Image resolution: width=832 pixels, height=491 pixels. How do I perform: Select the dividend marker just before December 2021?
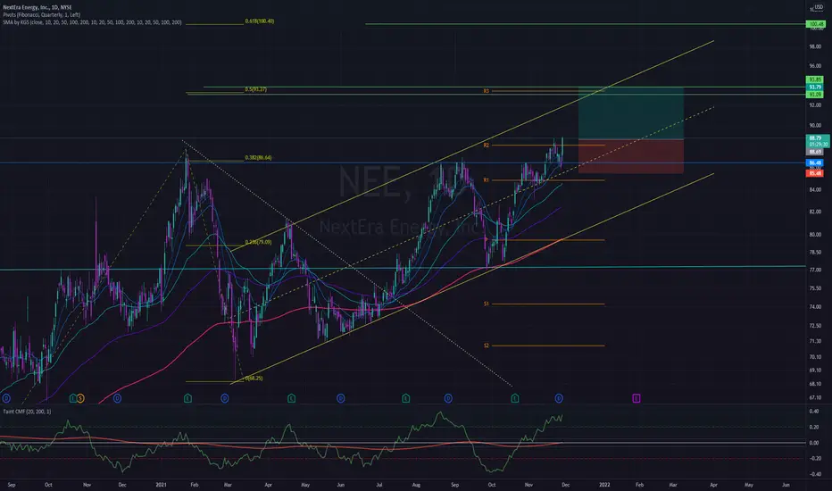[559, 398]
